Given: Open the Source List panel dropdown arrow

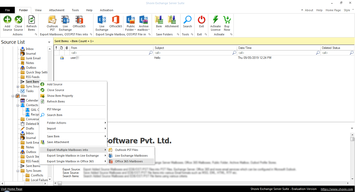Looking at the screenshot, I should coord(49,42).
